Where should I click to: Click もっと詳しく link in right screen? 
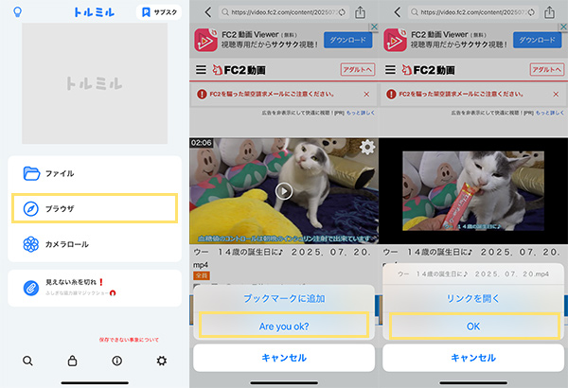tap(549, 113)
